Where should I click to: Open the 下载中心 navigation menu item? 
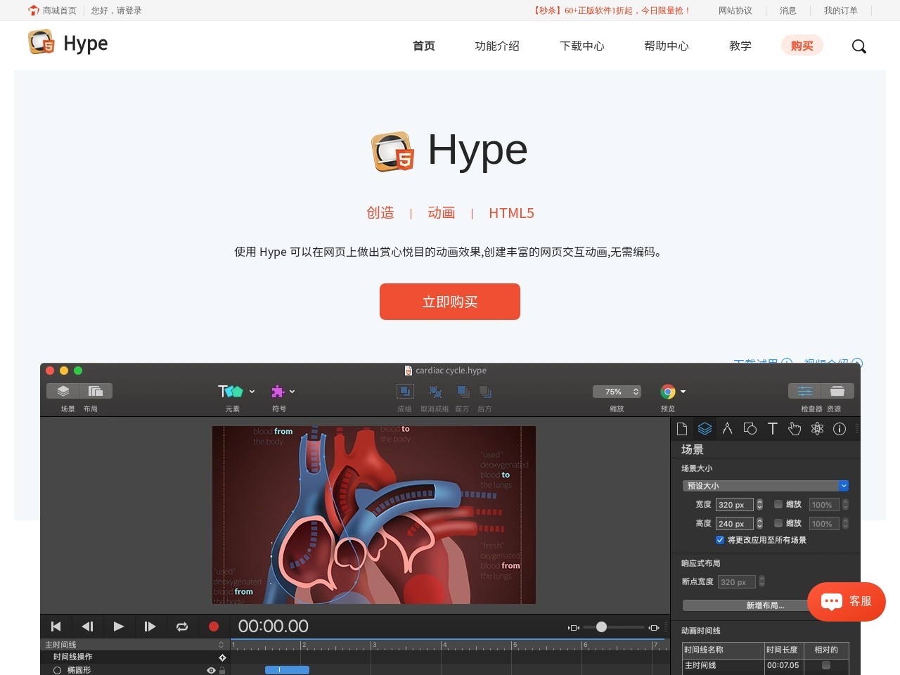tap(581, 46)
